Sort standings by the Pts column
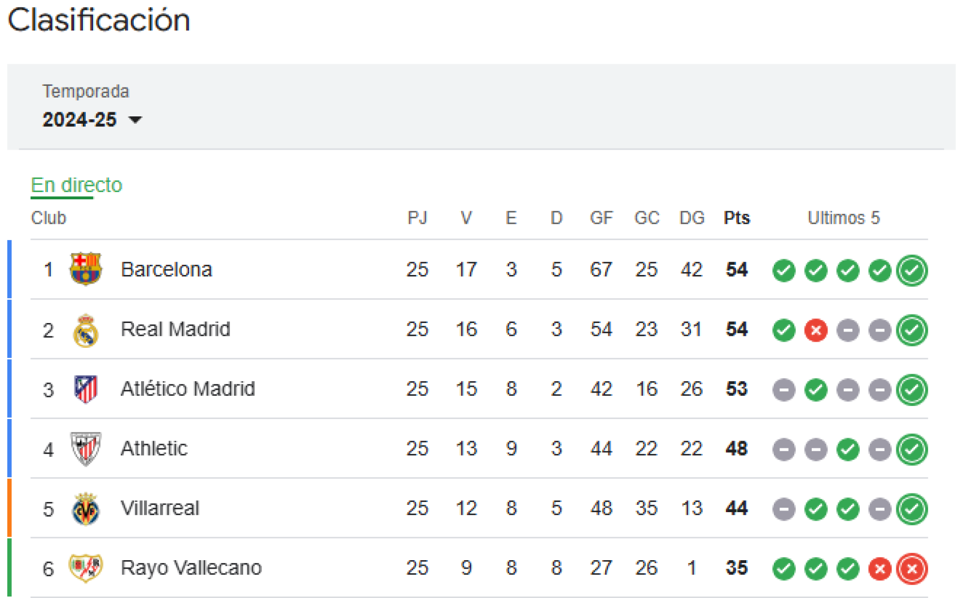The height and width of the screenshot is (598, 963). (x=736, y=217)
